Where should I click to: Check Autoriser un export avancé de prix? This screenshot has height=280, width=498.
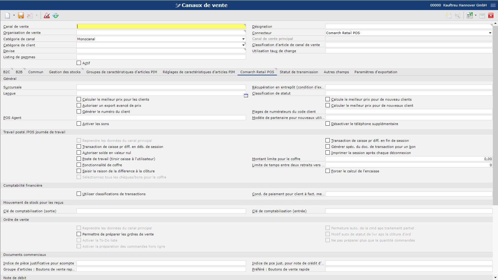click(x=79, y=105)
